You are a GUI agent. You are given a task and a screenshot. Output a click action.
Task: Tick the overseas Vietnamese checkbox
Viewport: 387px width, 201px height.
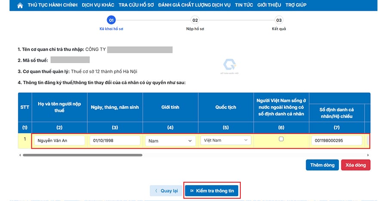click(x=281, y=139)
